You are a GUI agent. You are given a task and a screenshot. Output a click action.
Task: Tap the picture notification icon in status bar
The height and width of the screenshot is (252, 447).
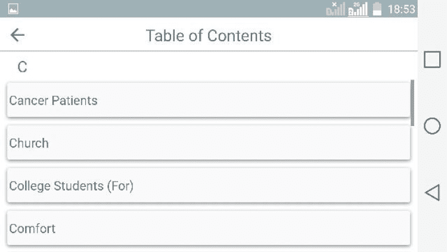click(x=13, y=9)
